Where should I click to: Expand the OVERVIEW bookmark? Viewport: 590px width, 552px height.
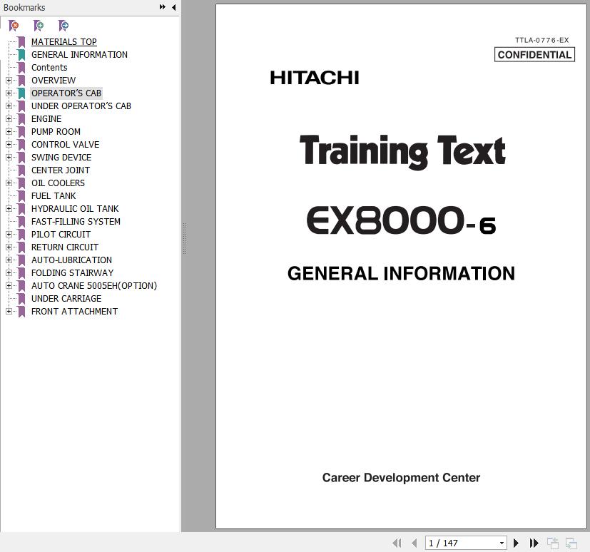tap(9, 80)
